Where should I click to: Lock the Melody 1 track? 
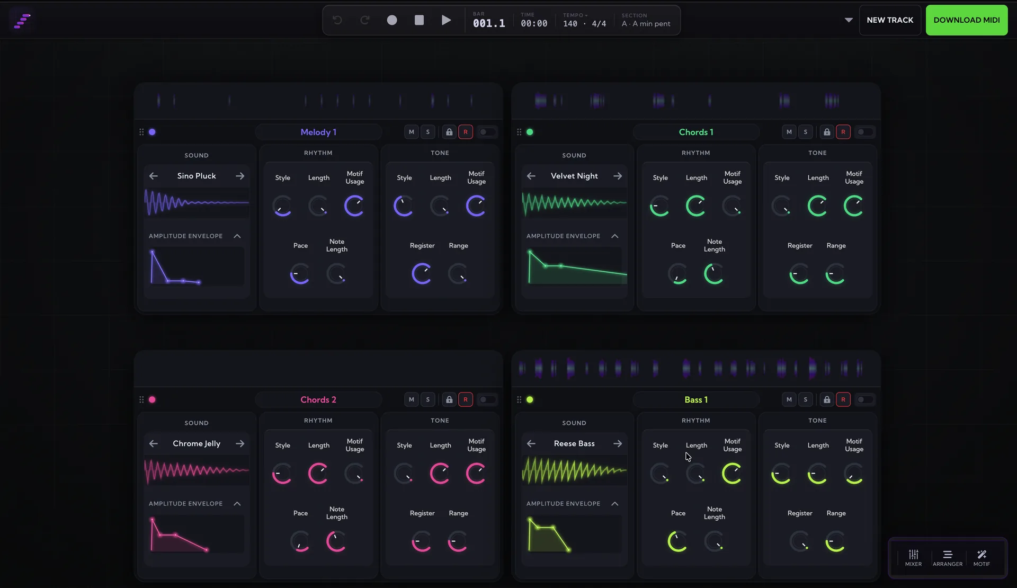click(x=449, y=132)
